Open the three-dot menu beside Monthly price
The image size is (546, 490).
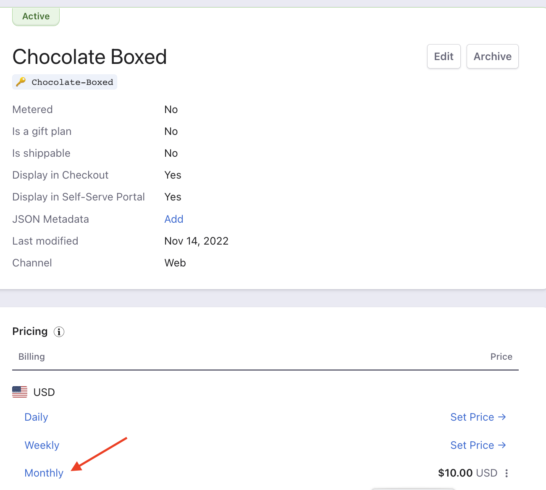tap(507, 473)
